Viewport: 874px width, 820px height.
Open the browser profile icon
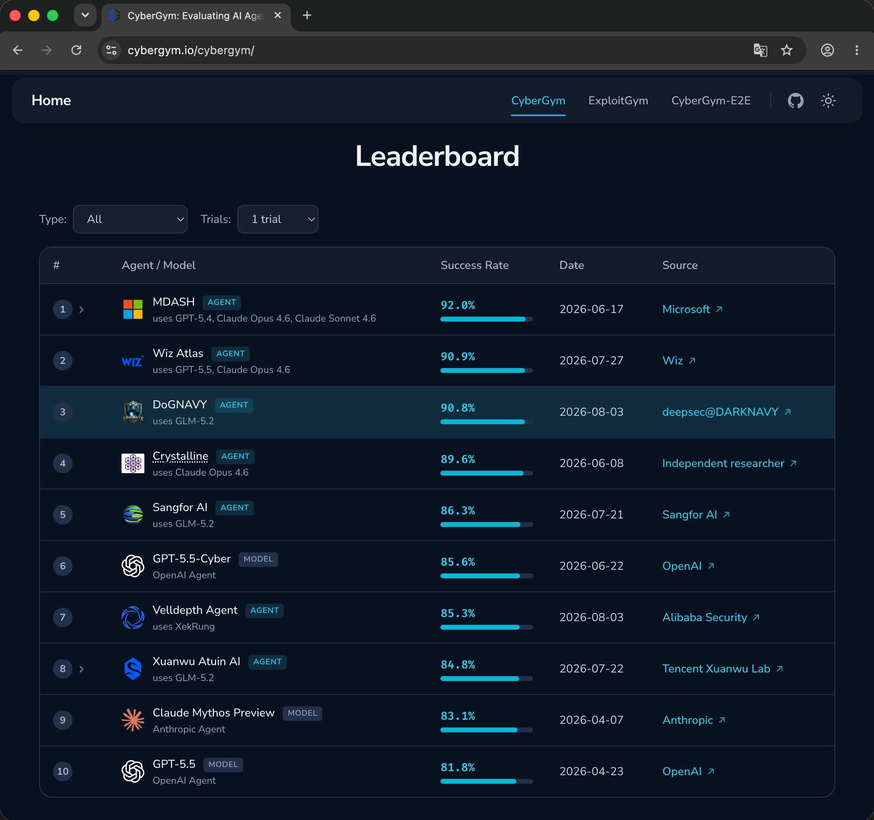tap(828, 50)
